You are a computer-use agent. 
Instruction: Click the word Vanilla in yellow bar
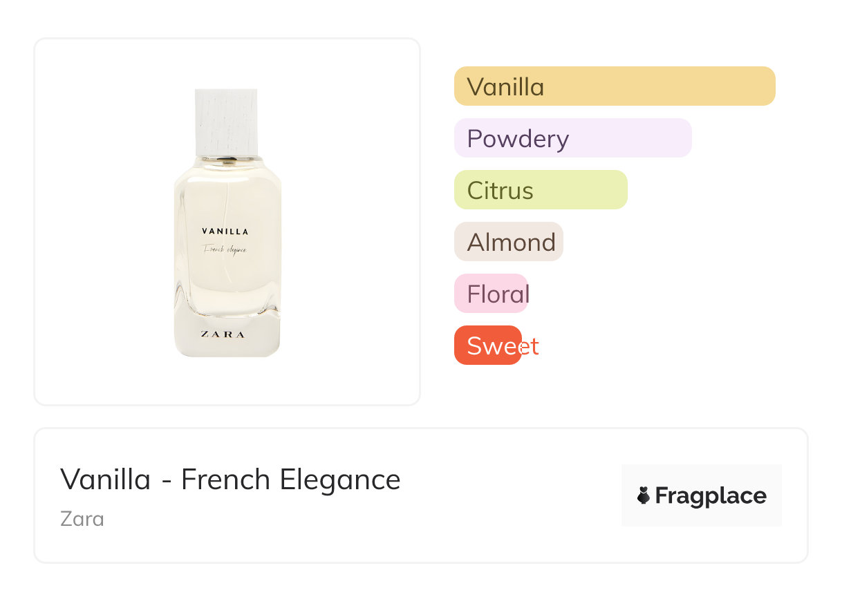click(505, 86)
